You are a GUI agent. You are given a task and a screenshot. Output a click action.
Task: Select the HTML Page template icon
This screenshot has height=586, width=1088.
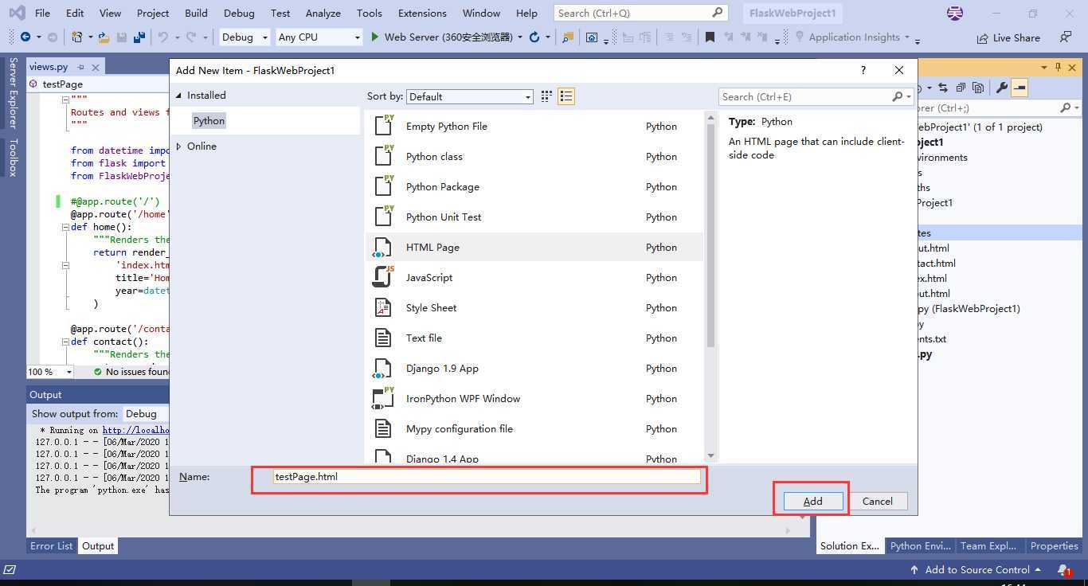pyautogui.click(x=383, y=247)
